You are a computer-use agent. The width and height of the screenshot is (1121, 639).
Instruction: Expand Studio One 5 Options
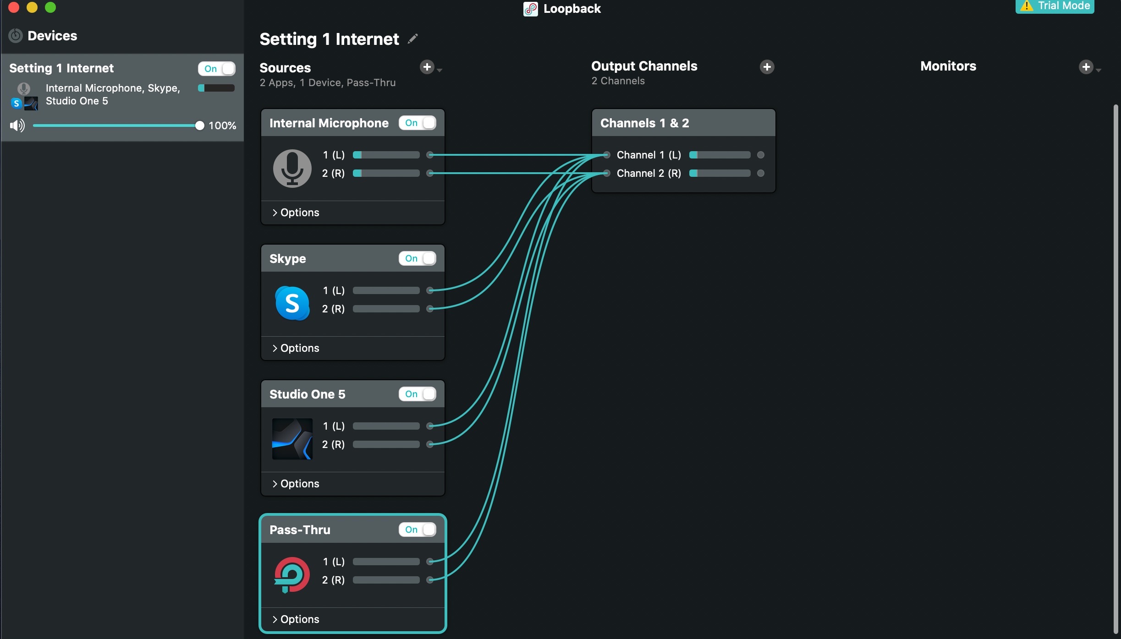tap(296, 484)
